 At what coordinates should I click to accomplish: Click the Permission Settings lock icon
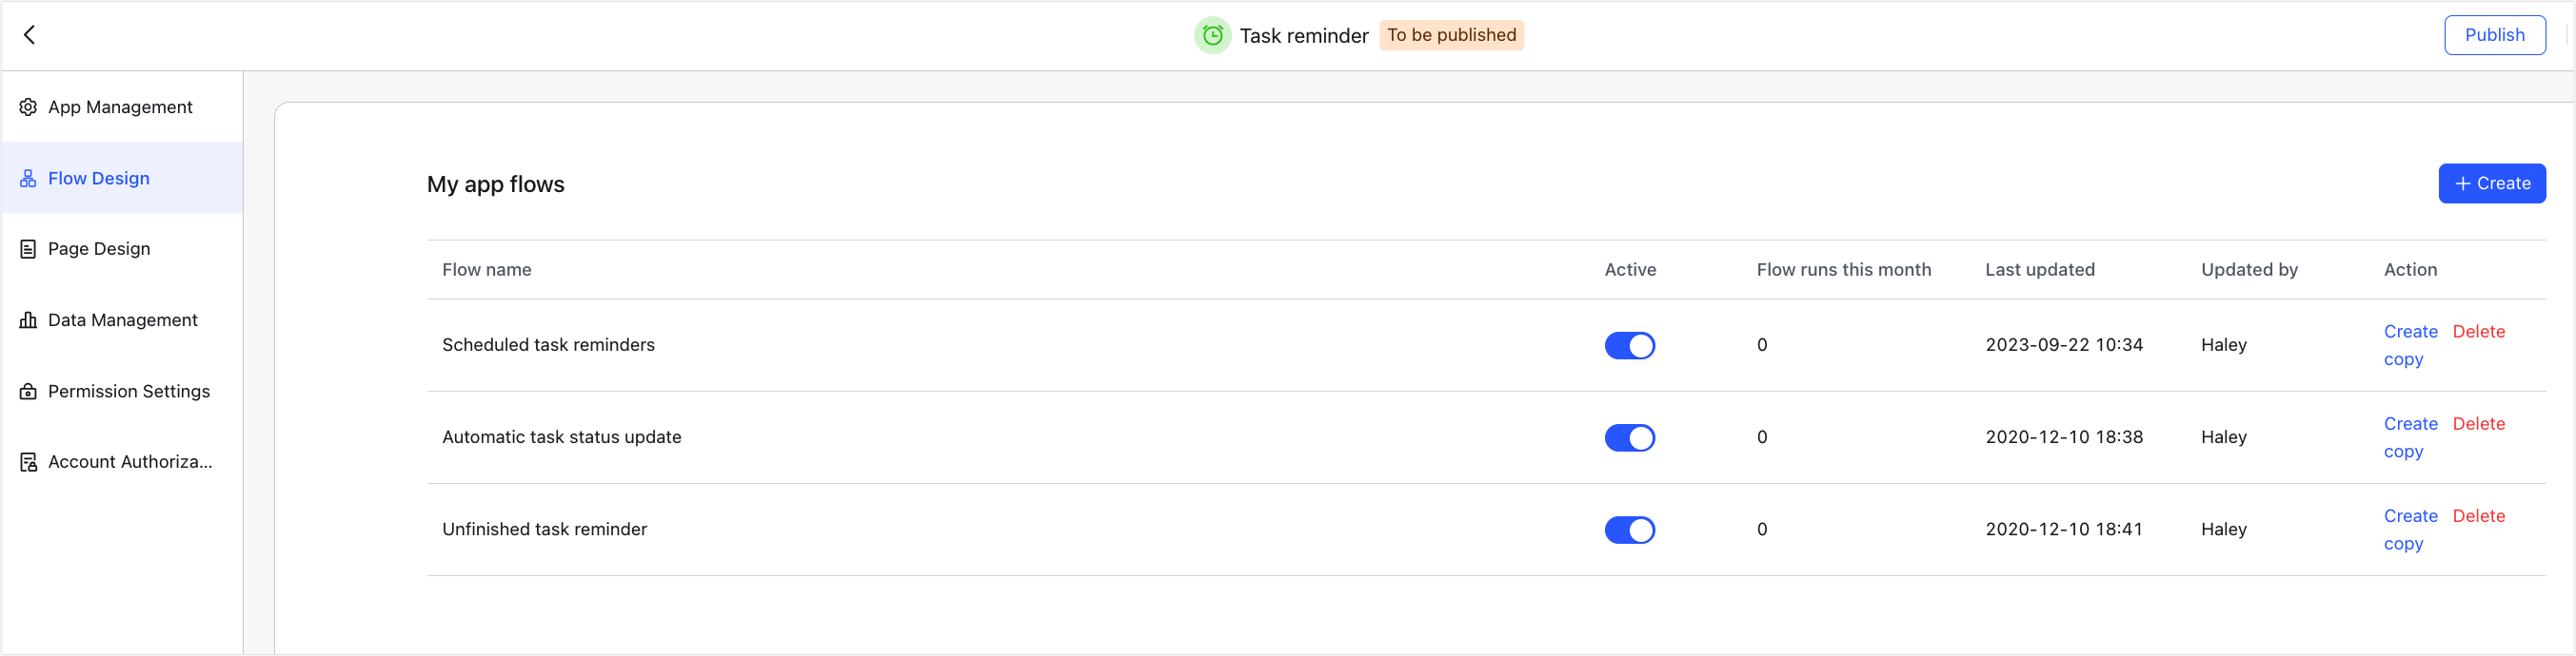(28, 392)
